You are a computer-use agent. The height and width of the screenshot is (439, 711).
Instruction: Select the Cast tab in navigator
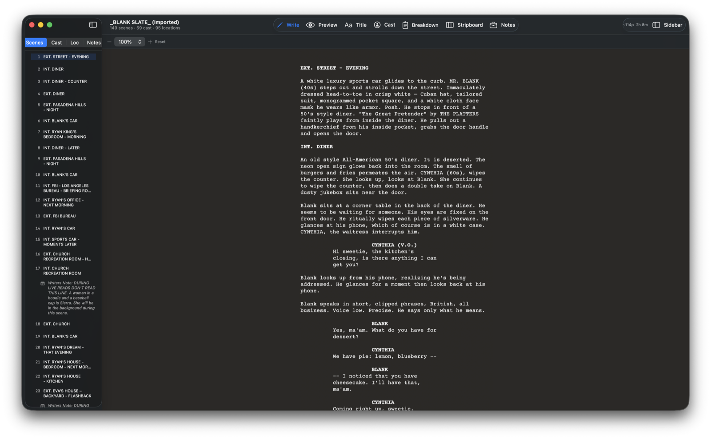click(56, 43)
